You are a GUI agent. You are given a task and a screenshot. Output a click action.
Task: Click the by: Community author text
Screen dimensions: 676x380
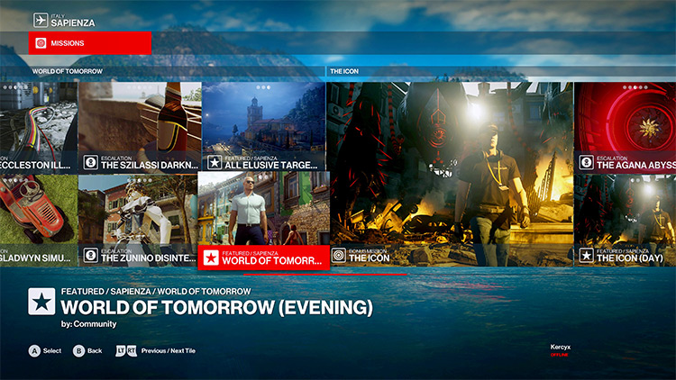89,324
